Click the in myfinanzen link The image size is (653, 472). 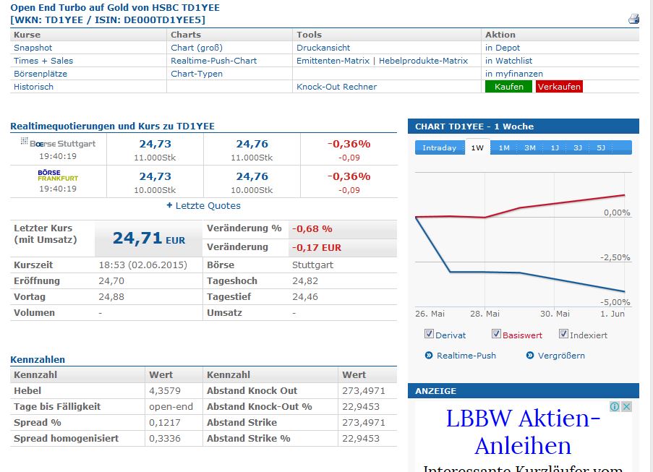pos(514,74)
